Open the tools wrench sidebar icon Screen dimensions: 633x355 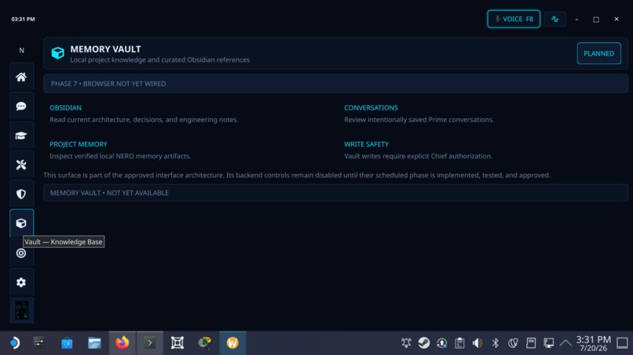pyautogui.click(x=21, y=165)
